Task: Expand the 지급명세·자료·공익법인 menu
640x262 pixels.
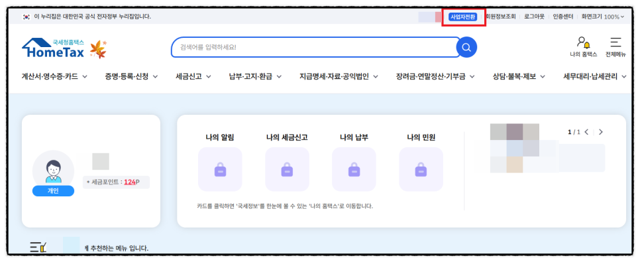Action: [x=339, y=76]
